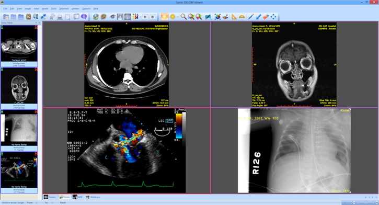Click the third magnifier zoom icon
Screen dimensions: 379x205
[x=199, y=17]
